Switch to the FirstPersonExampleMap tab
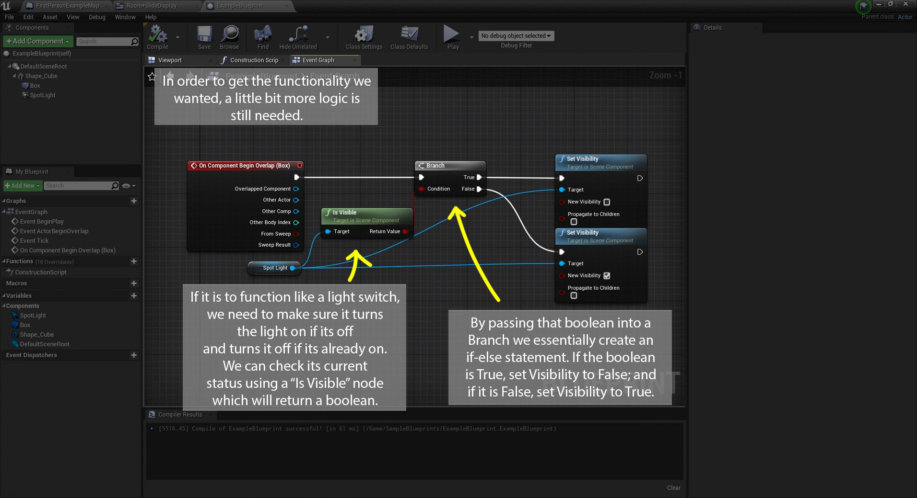The width and height of the screenshot is (917, 498). 67,6
